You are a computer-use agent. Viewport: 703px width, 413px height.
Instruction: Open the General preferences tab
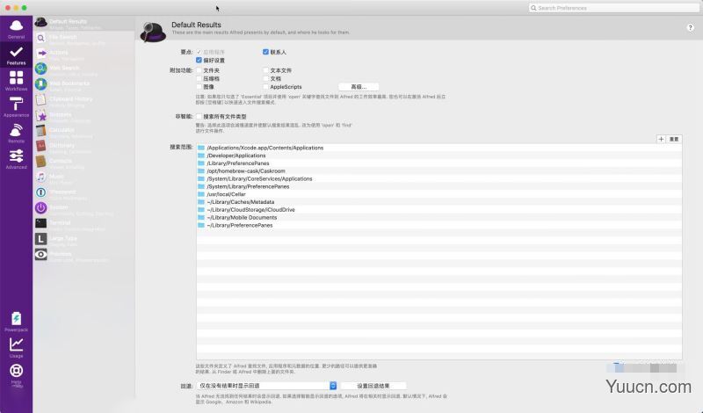coord(16,29)
